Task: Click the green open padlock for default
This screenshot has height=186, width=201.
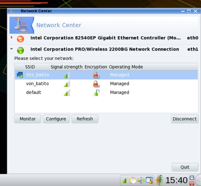Action: [x=96, y=92]
